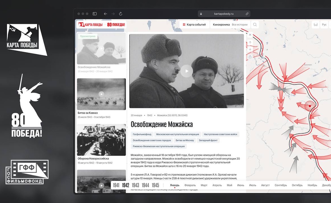Close the Освобождение Можайска story panel
Viewport: 331px width, 203px height.
pyautogui.click(x=250, y=35)
